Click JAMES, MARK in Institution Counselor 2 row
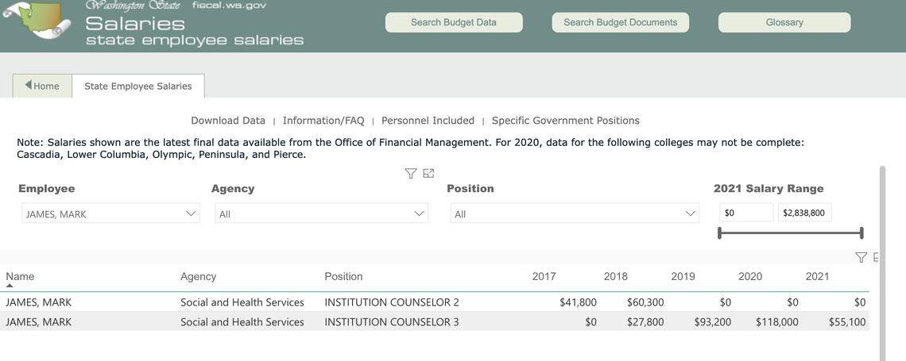The height and width of the screenshot is (361, 906). (x=39, y=302)
